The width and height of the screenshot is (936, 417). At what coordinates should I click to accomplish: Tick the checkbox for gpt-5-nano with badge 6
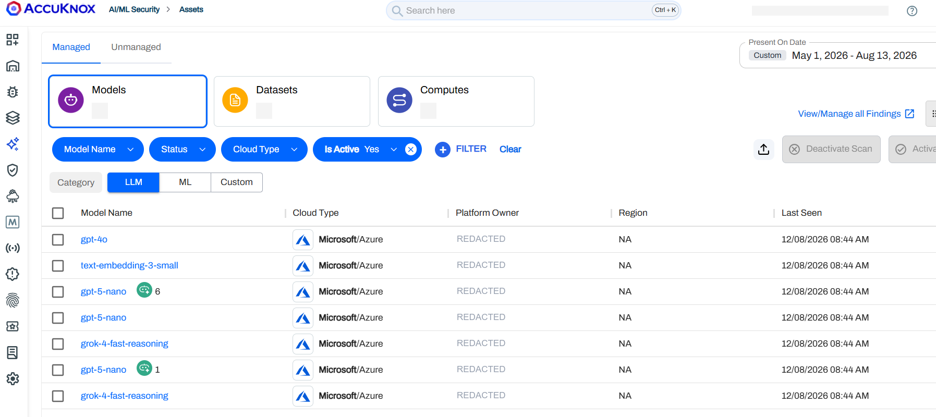pyautogui.click(x=58, y=292)
